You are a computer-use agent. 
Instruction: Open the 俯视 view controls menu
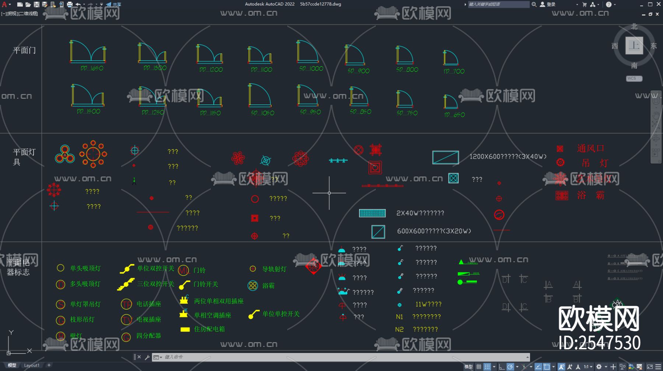point(12,14)
